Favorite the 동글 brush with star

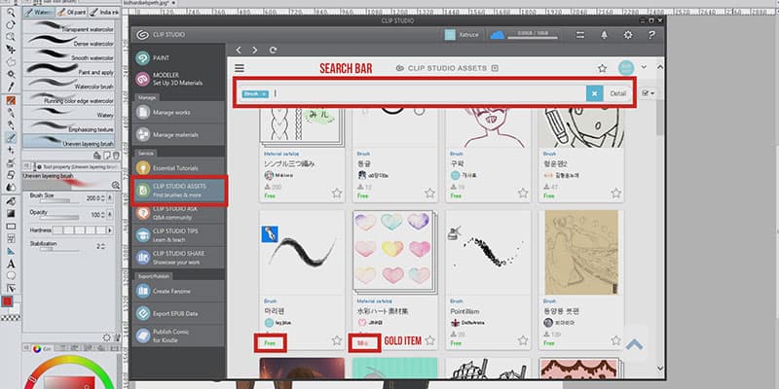pos(429,193)
